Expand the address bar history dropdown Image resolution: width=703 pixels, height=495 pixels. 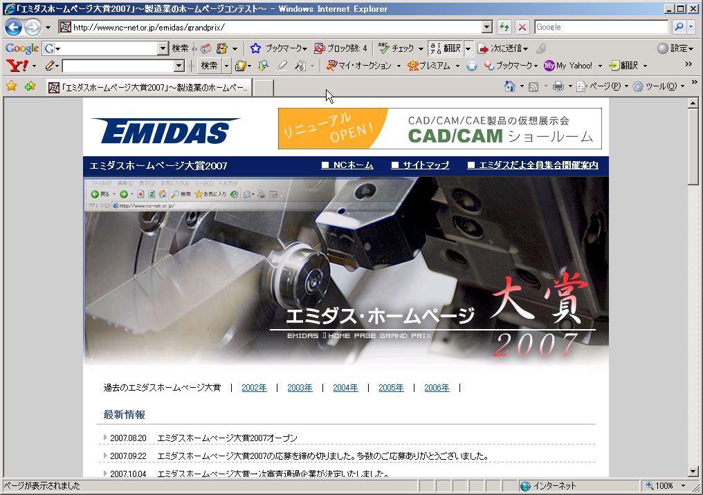point(487,28)
